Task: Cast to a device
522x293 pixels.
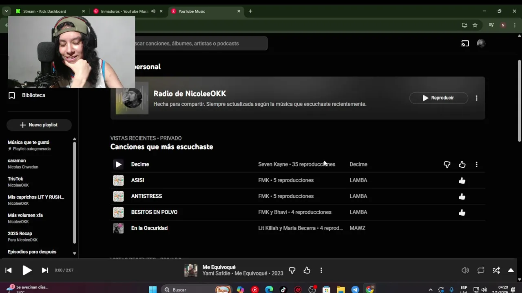Action: point(465,44)
